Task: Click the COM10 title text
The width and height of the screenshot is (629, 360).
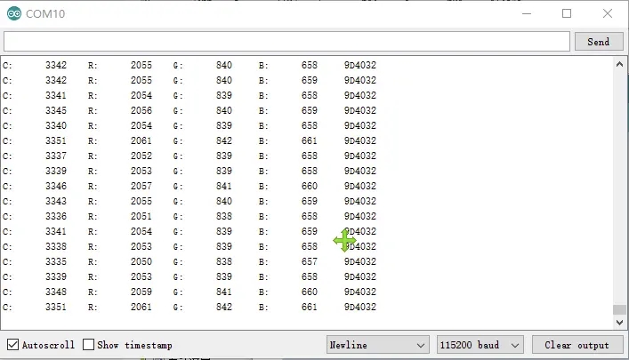Action: (44, 14)
